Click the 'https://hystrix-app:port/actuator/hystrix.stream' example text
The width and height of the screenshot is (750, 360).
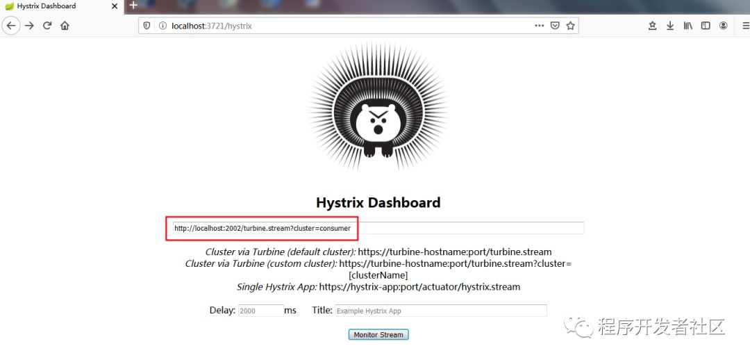tap(419, 287)
